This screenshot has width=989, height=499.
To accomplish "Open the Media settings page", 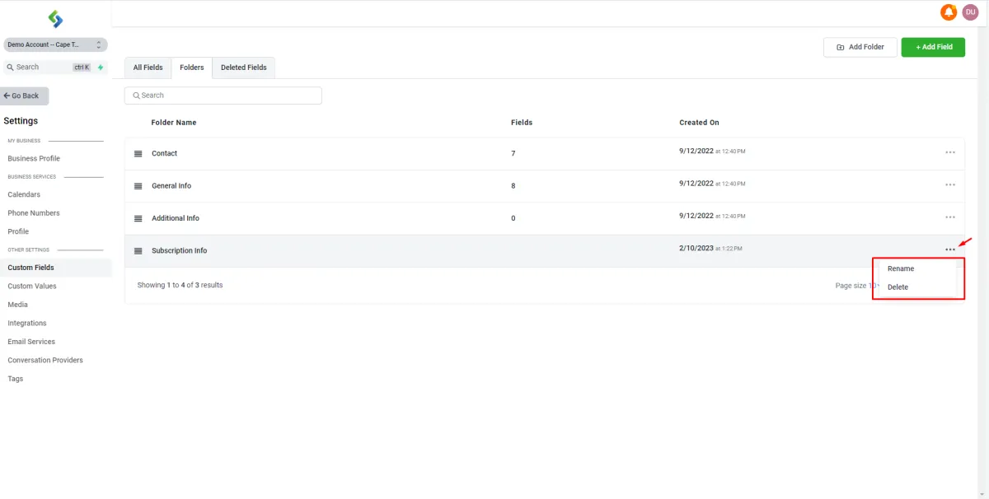I will (17, 305).
